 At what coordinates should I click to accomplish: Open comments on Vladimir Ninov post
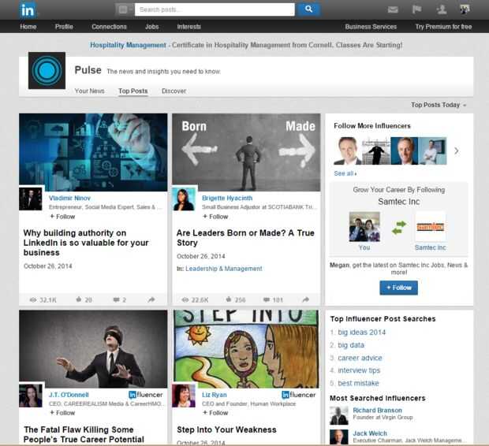coord(116,299)
